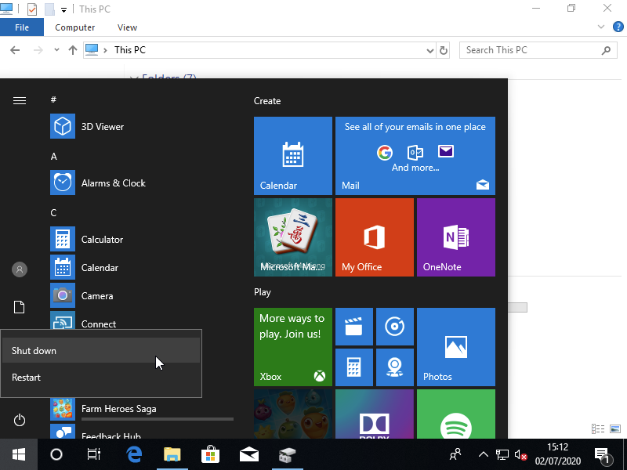Open the People icon on the taskbar
The width and height of the screenshot is (627, 470).
(455, 454)
